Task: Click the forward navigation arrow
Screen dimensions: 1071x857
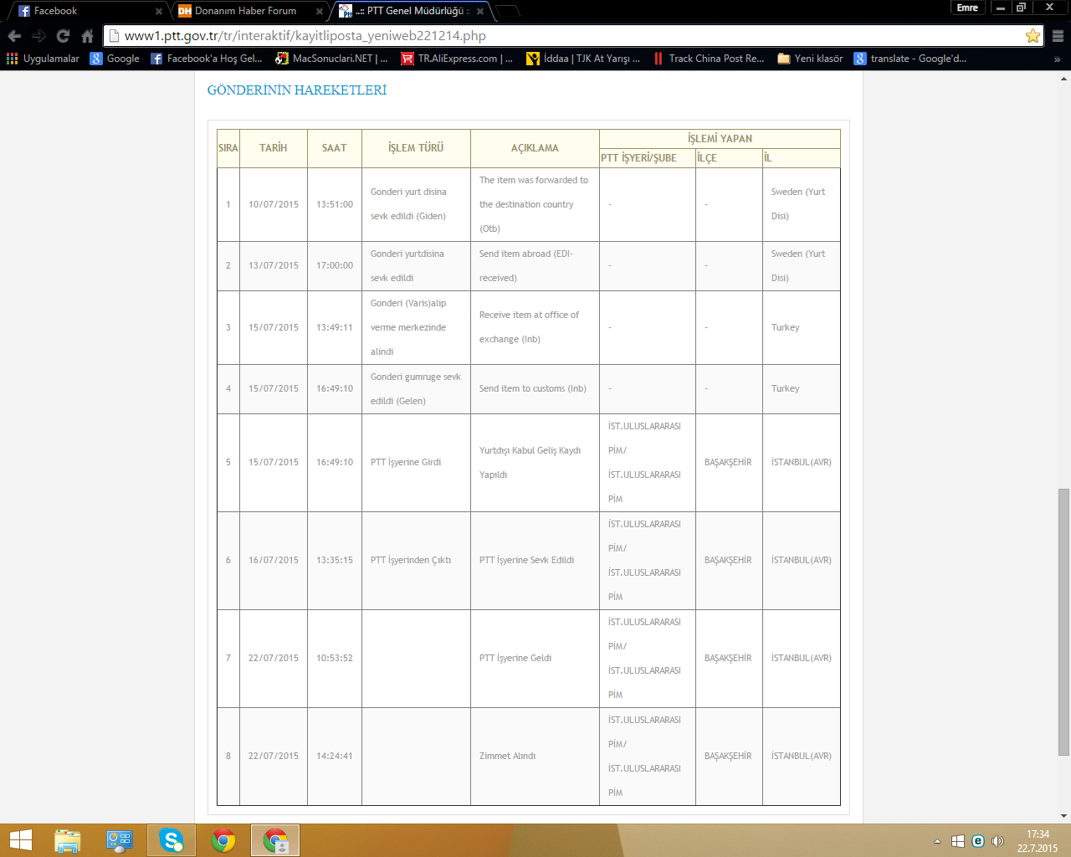Action: (38, 36)
